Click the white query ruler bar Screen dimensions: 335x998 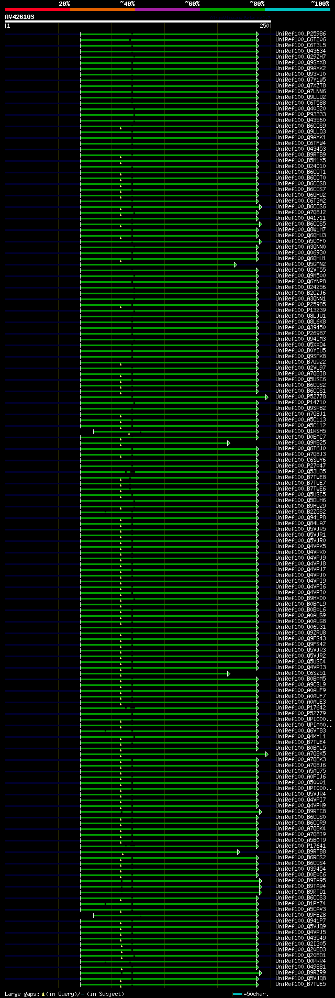tap(138, 21)
